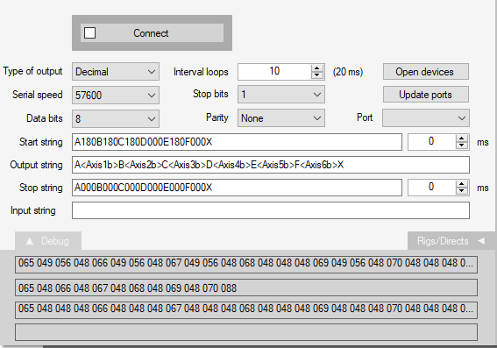Decrease the Stop string delay ms
The height and width of the screenshot is (348, 497).
[462, 191]
